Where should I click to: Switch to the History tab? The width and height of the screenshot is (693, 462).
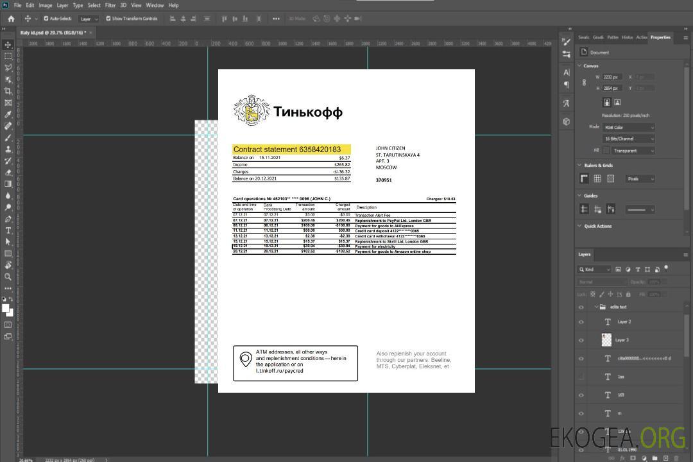[627, 38]
